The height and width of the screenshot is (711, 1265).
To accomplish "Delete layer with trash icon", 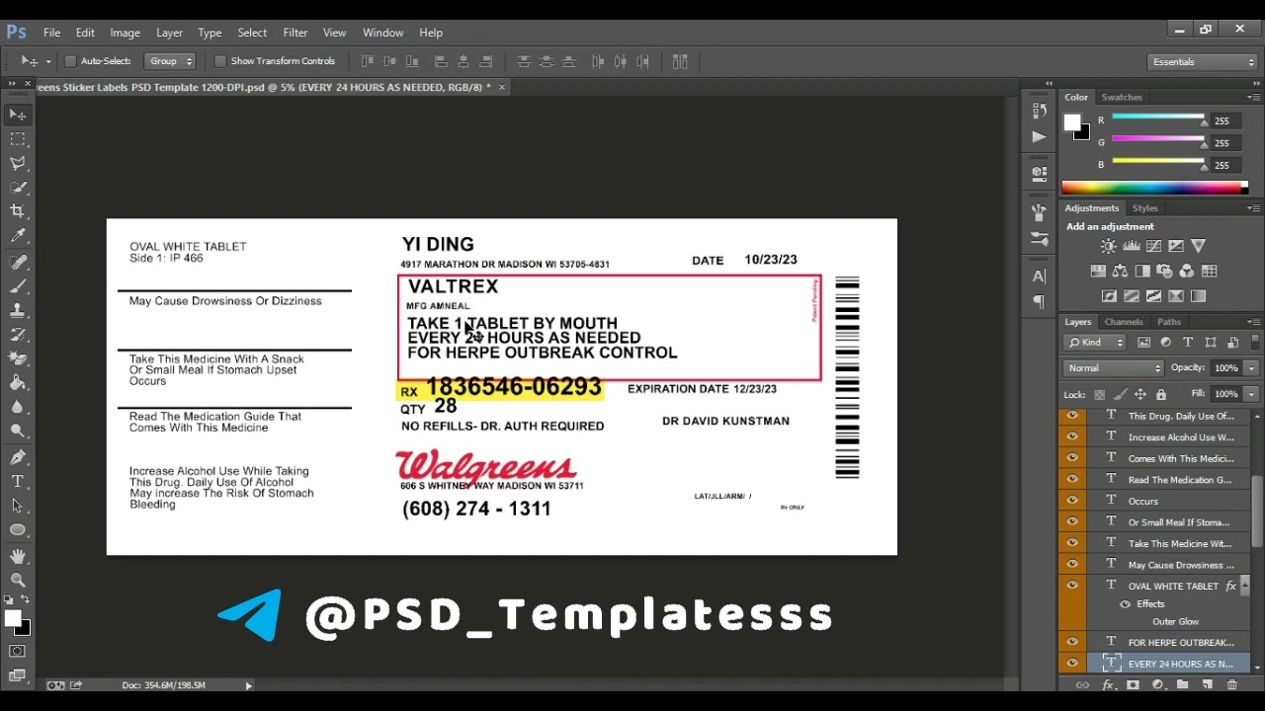I will (1231, 685).
